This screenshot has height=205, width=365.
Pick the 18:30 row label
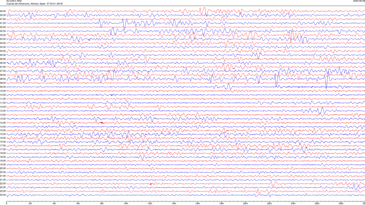3,157
